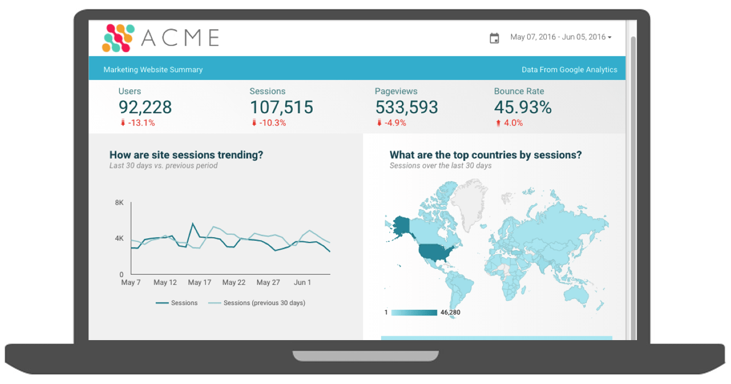This screenshot has height=384, width=731.
Task: Click the red down arrow under Users
Action: pos(123,123)
